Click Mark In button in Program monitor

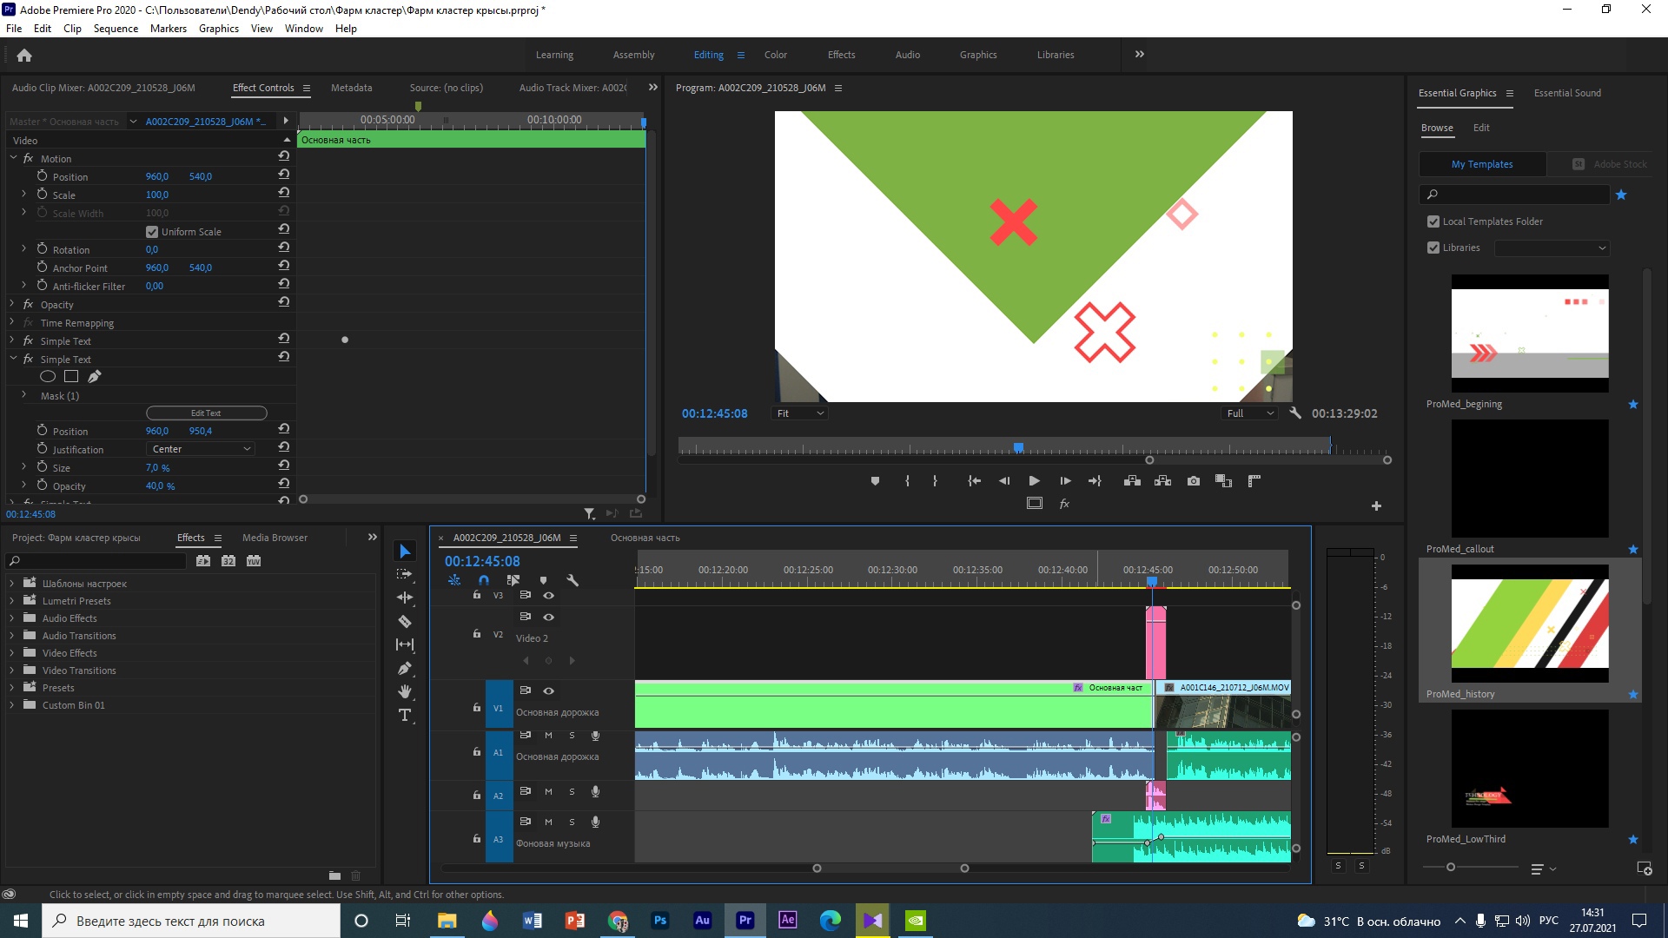coord(907,481)
